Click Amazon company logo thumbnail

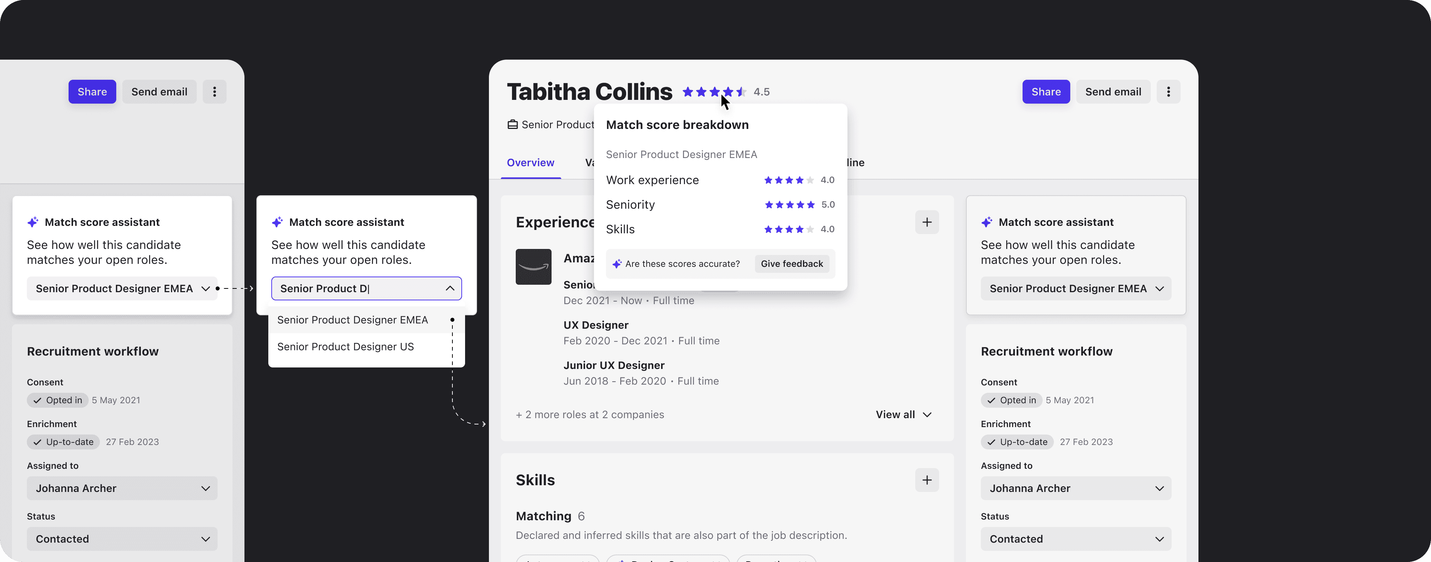pyautogui.click(x=533, y=266)
